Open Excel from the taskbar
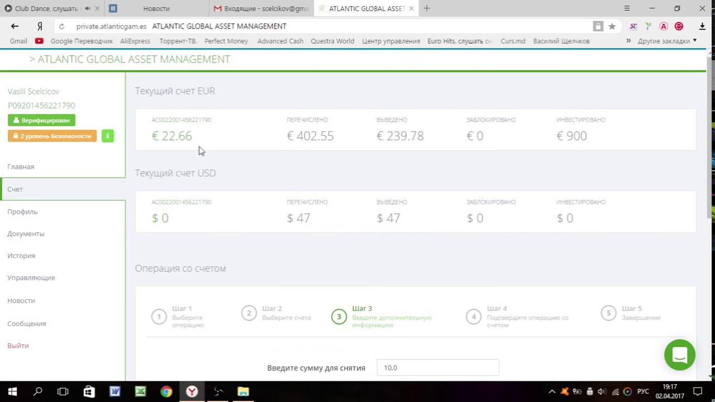Viewport: 715px width, 402px height. click(140, 391)
